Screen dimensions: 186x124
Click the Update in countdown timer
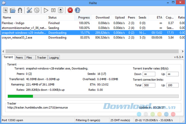(152, 108)
